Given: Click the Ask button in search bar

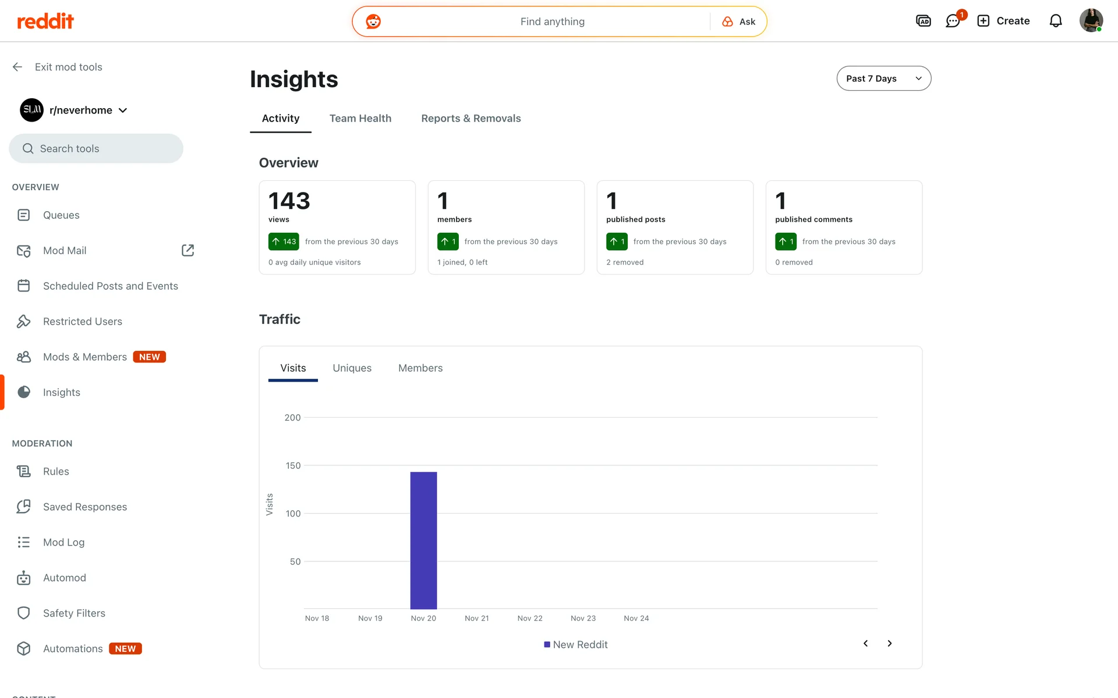Looking at the screenshot, I should pyautogui.click(x=739, y=22).
